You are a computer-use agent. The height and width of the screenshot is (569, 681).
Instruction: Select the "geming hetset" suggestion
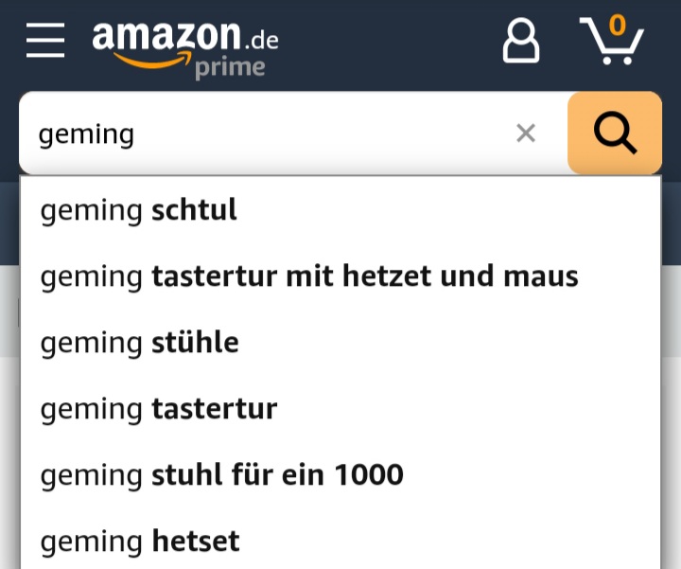tap(139, 542)
